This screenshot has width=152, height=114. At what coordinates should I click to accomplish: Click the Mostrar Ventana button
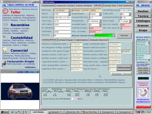(x=143, y=68)
